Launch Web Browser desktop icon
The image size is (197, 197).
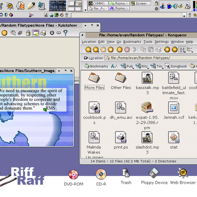[183, 176]
